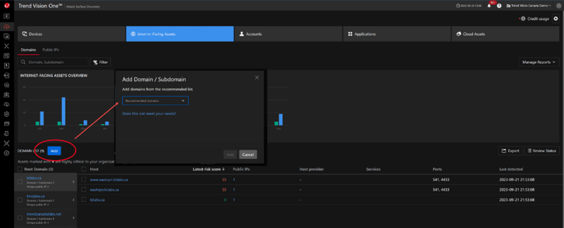Select the Internet-Facing Assets tab
The height and width of the screenshot is (228, 564).
(180, 34)
